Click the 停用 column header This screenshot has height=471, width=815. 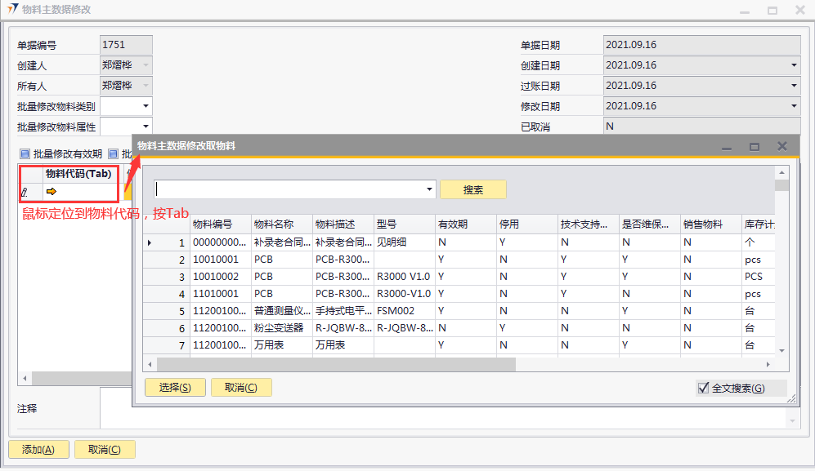(x=526, y=224)
